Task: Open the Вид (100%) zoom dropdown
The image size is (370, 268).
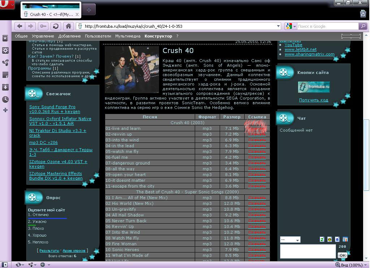Action: pos(351,265)
